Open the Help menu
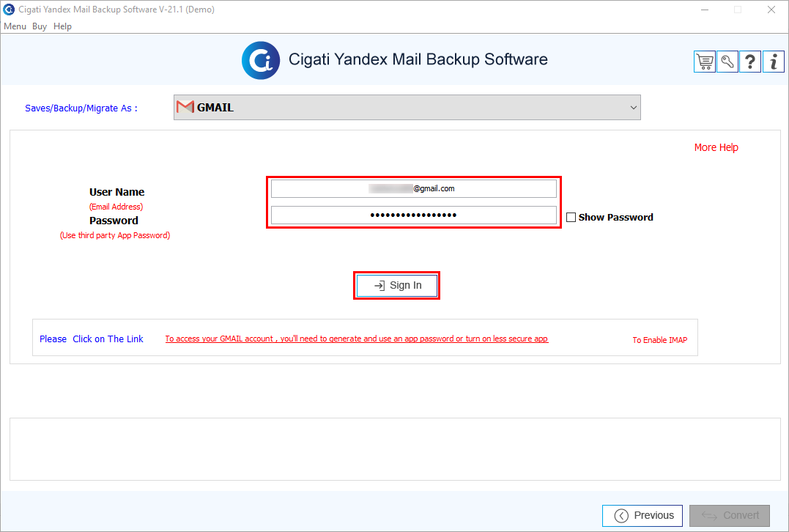789x532 pixels. coord(62,26)
